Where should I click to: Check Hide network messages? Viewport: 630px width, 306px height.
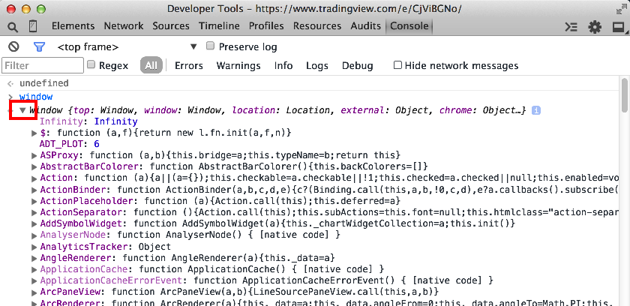397,64
